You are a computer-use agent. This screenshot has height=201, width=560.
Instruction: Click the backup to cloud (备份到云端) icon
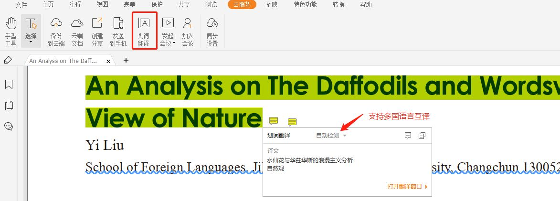(56, 32)
